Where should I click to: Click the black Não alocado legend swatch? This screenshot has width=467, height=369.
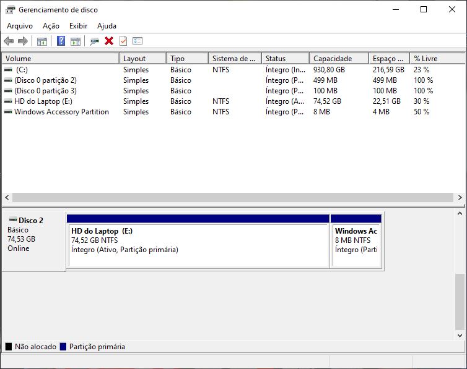pos(9,346)
